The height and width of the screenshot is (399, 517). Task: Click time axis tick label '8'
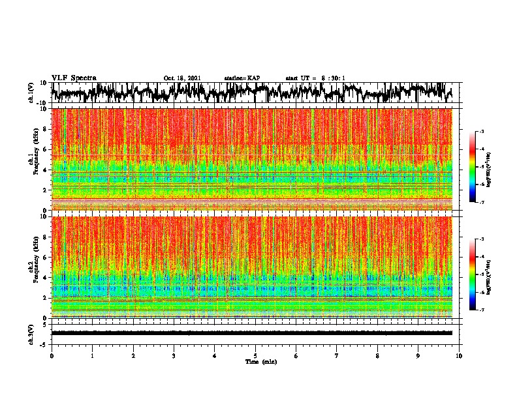coord(377,356)
